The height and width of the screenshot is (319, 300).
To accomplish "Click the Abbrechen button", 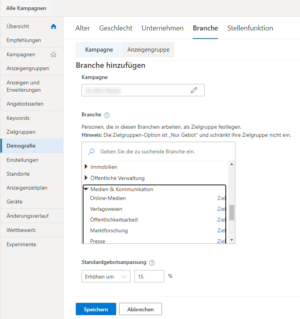I will coord(140,309).
